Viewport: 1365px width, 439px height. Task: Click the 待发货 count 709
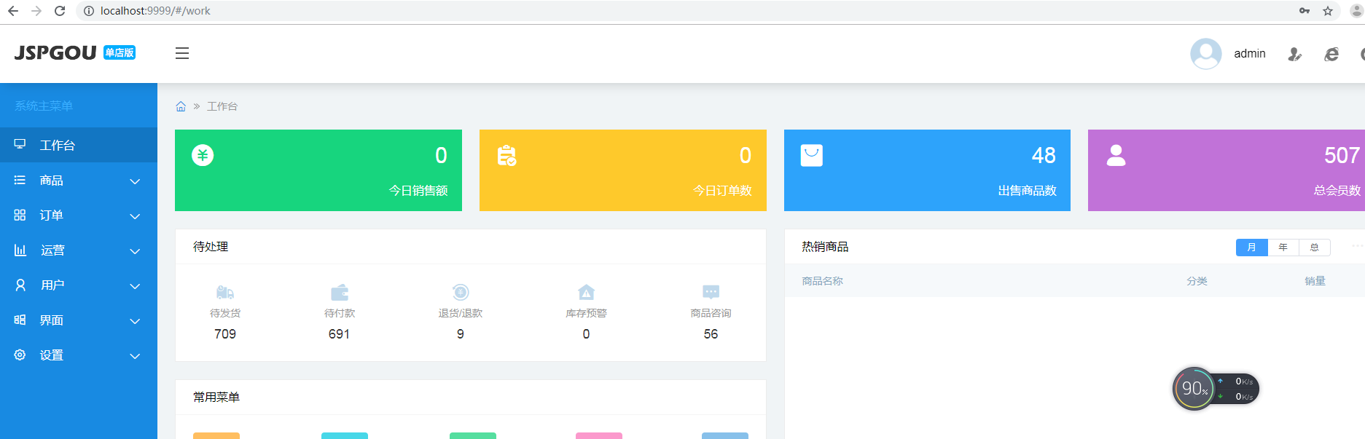[x=225, y=334]
